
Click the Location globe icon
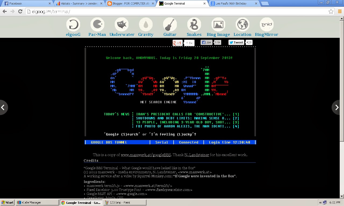[x=242, y=25]
